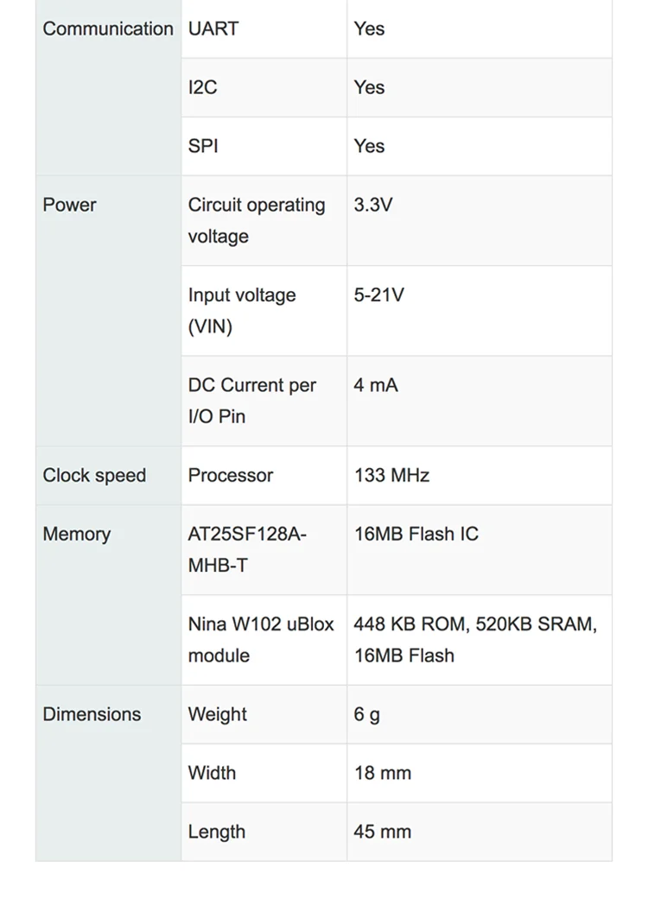Viewport: 648px width, 918px height.
Task: Select the 16MB Flash IC value
Action: click(416, 535)
